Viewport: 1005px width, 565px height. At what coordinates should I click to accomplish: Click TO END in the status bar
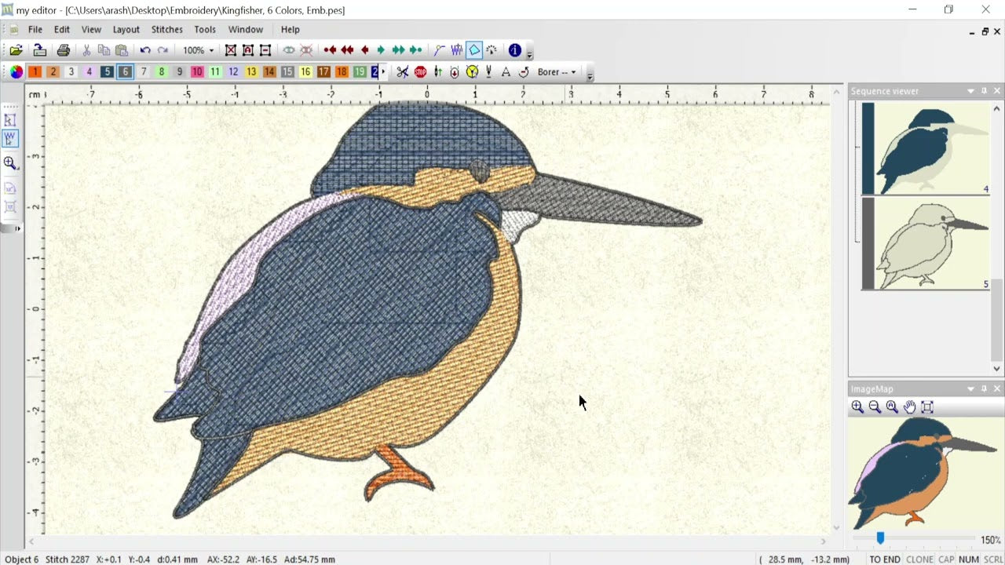886,560
